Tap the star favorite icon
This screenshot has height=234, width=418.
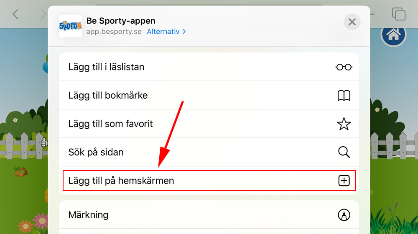click(x=344, y=124)
